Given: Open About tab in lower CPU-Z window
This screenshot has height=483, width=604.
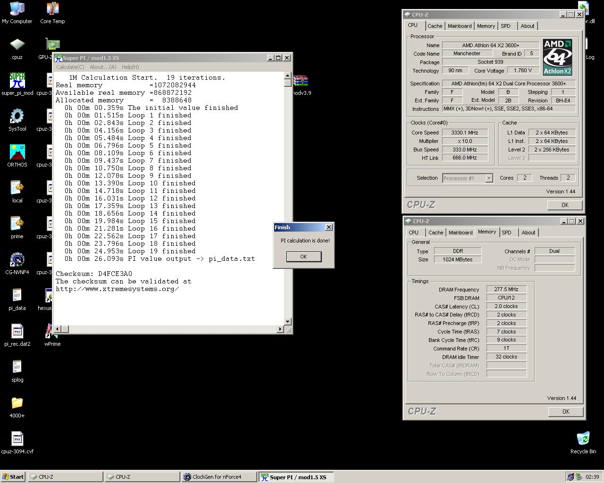Looking at the screenshot, I should click(528, 233).
